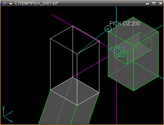Maximize the PICK_DIST.tld document window
The image size is (164, 125).
[x=154, y=3]
